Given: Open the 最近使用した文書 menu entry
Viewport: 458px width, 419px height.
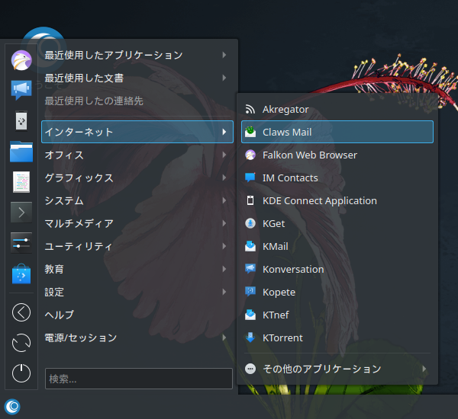Looking at the screenshot, I should (137, 78).
